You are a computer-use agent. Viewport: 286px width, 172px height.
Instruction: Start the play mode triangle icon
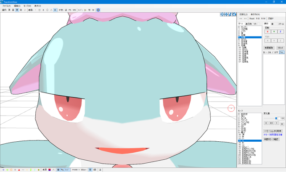(x=85, y=10)
